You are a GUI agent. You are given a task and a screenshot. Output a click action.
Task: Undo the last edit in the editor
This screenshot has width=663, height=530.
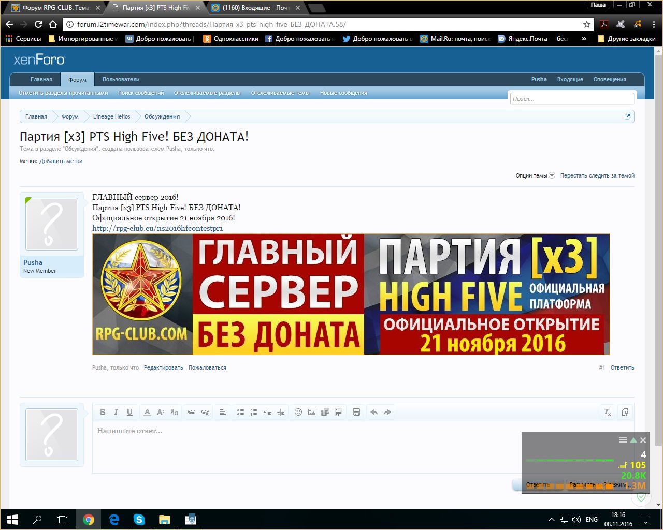374,412
